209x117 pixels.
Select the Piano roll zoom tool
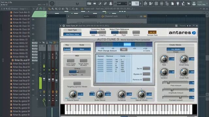coord(73,9)
